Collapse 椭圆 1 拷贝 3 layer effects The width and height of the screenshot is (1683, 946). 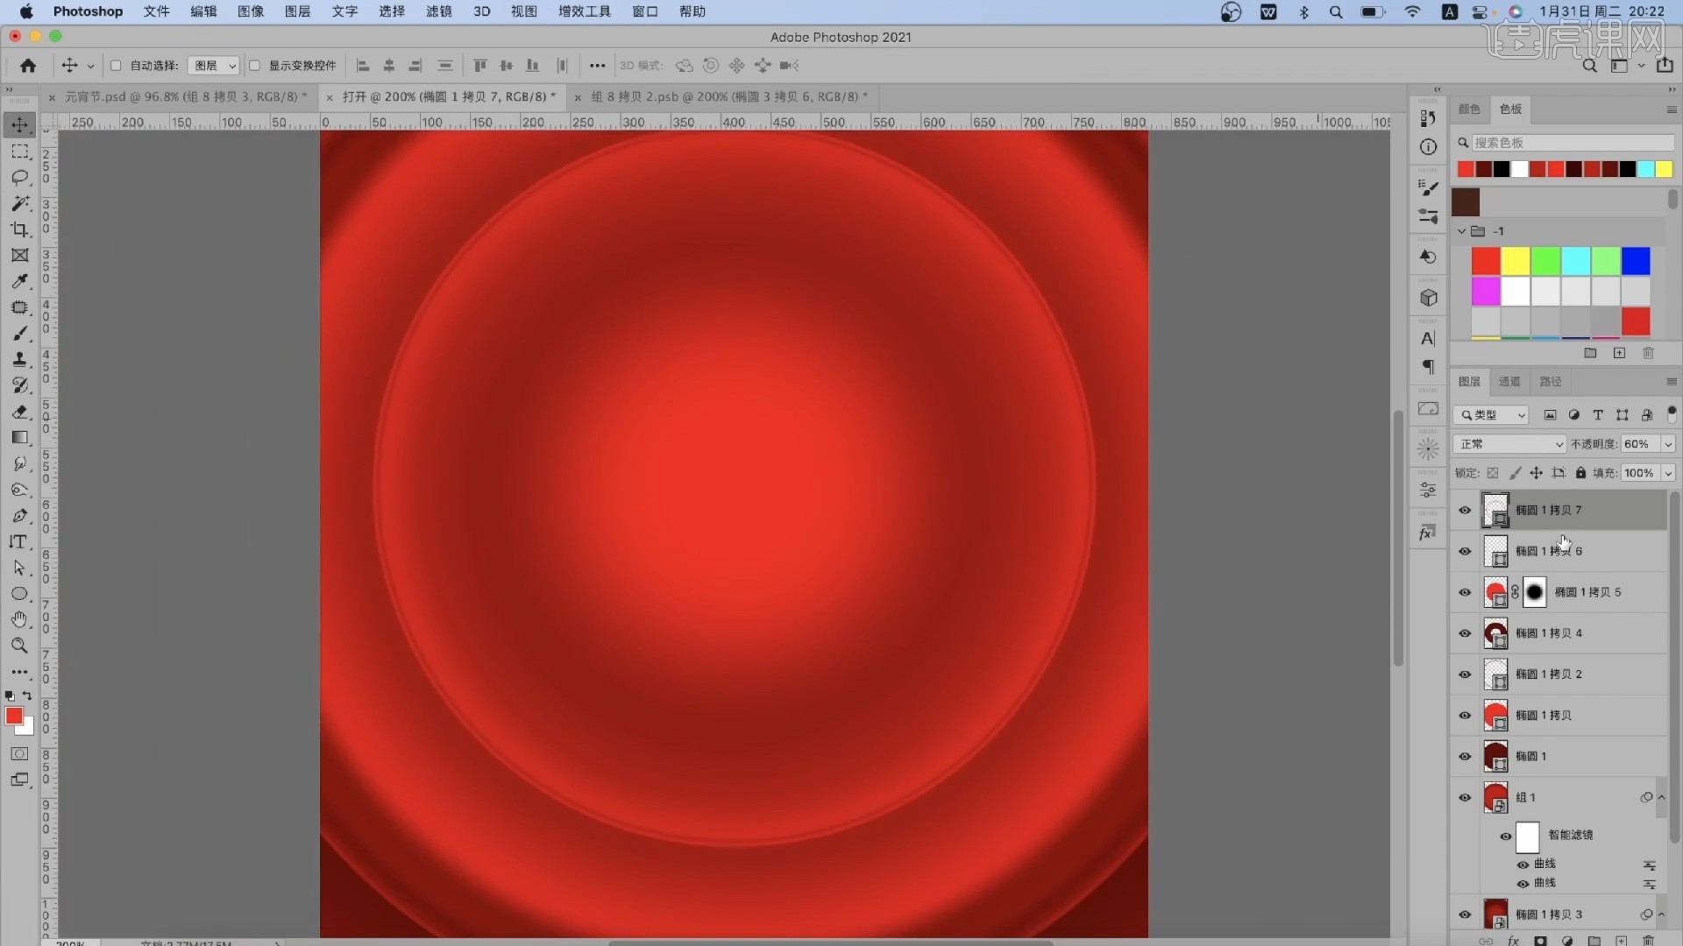click(1661, 914)
